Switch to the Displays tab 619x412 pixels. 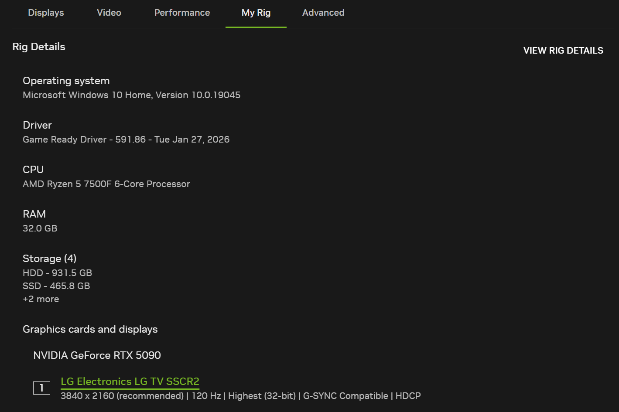(46, 13)
